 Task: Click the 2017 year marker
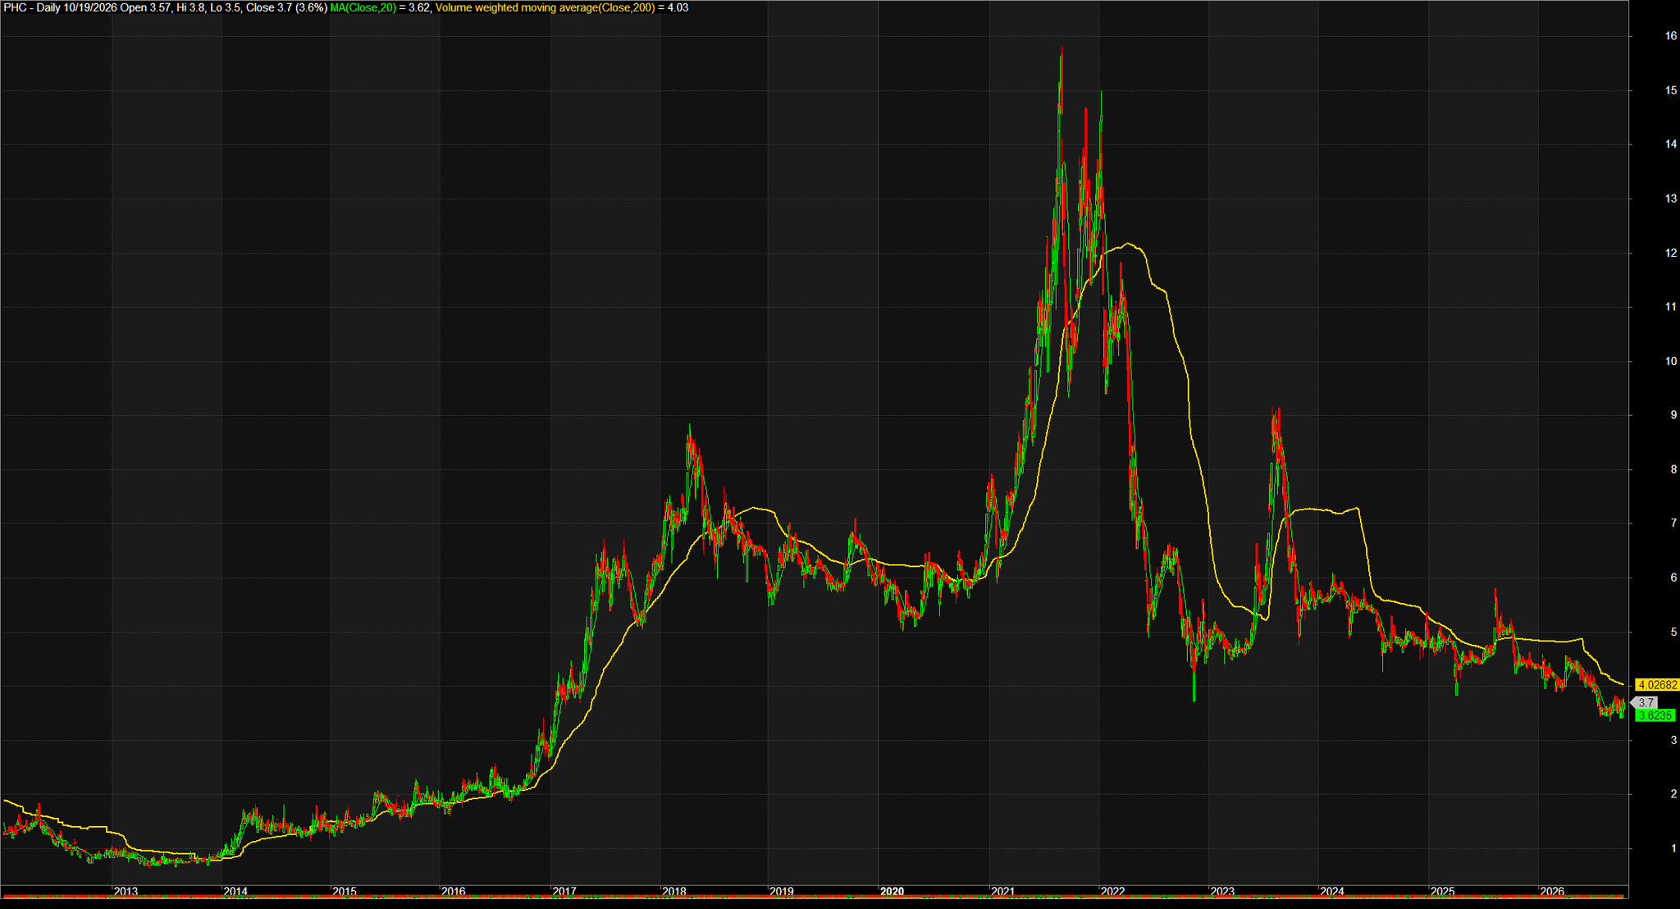point(564,891)
